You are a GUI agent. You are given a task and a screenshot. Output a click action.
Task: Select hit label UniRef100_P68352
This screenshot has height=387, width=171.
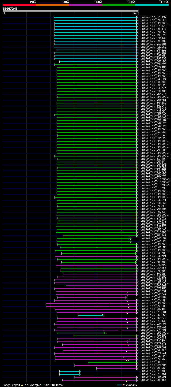[153, 315]
